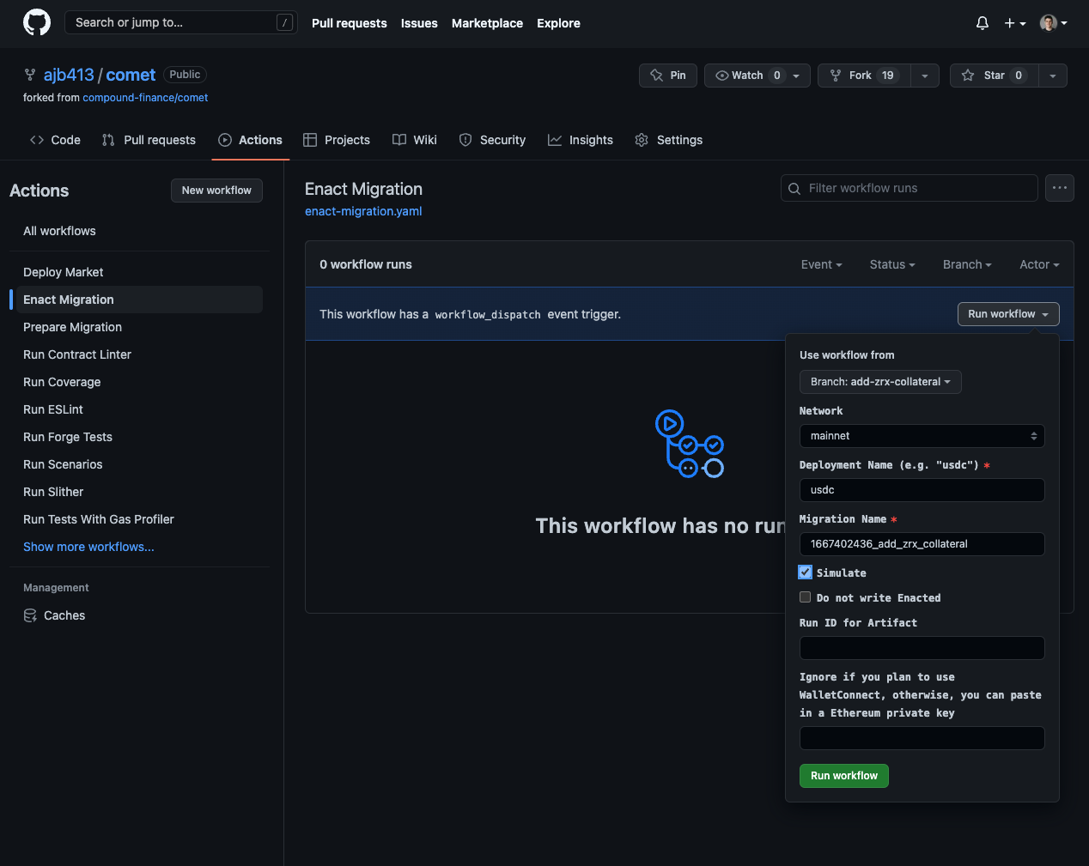Image resolution: width=1089 pixels, height=866 pixels.
Task: Select the Run Scenarios workflow
Action: click(139, 464)
